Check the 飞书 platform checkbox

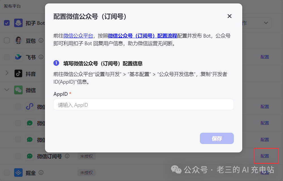click(7, 57)
